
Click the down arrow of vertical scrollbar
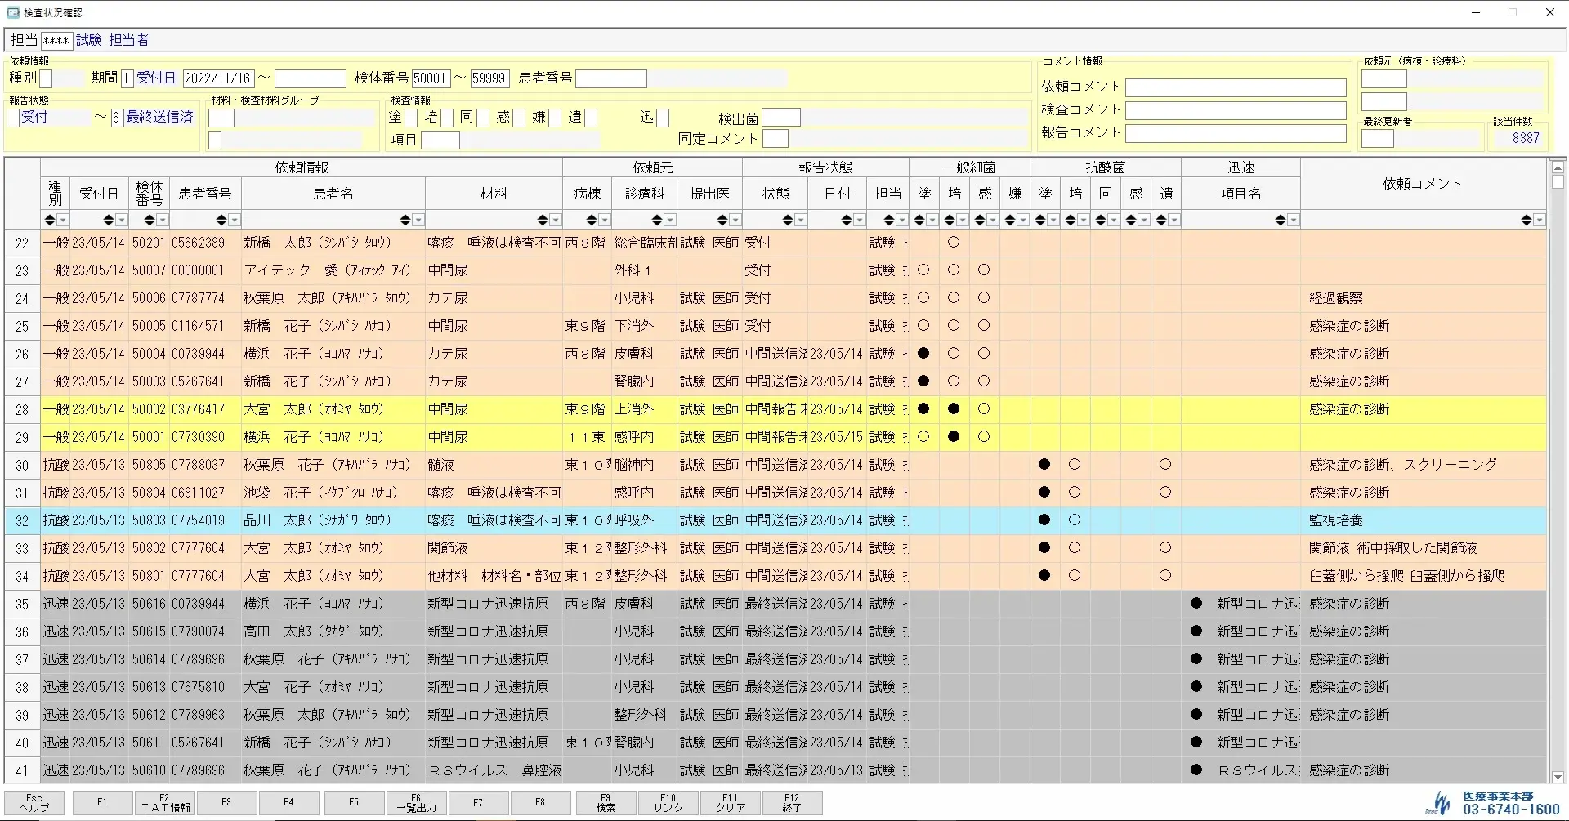(x=1558, y=778)
